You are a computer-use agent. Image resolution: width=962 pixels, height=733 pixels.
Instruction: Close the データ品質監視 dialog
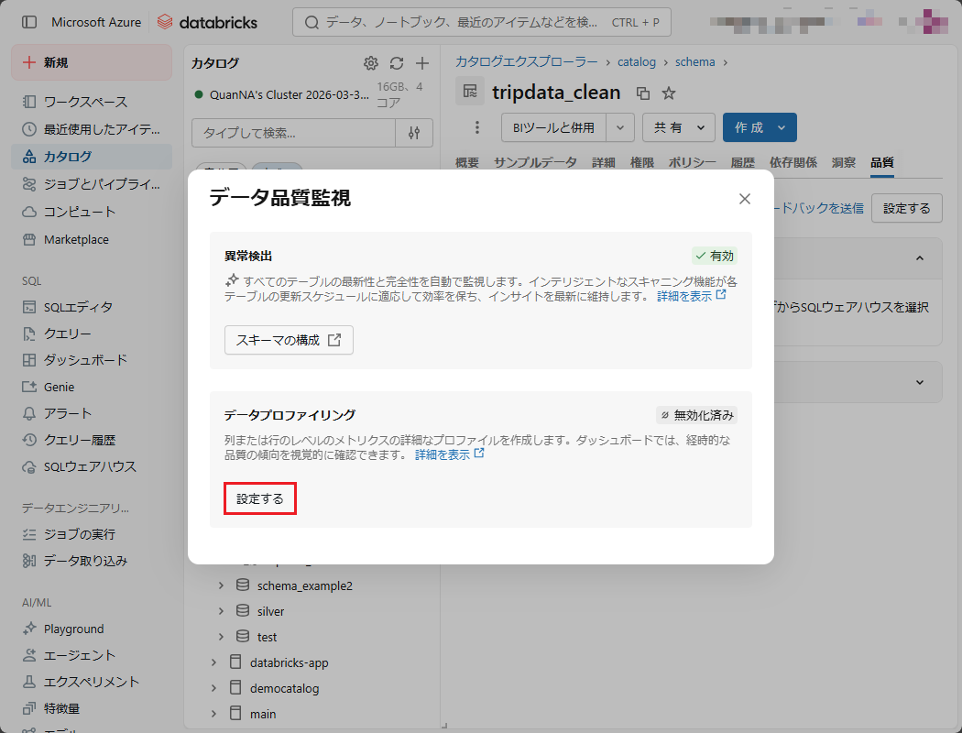(x=745, y=199)
